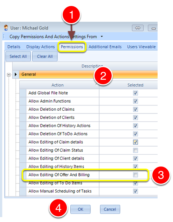Click the Clear All button
The image size is (173, 222).
[x=45, y=56]
